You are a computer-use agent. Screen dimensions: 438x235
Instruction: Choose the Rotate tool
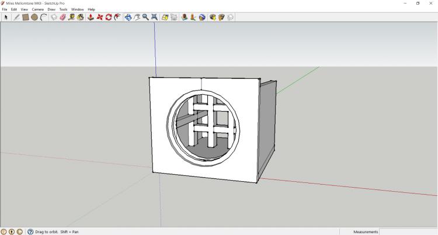(x=109, y=18)
